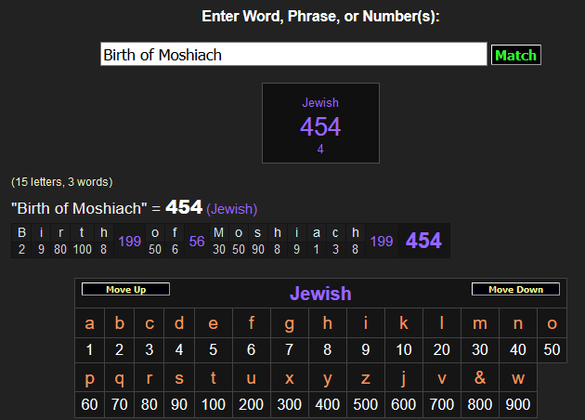Click the green Match button
Screen dimensions: 585x420
(516, 55)
